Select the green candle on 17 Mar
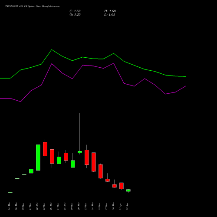 click(x=59, y=160)
